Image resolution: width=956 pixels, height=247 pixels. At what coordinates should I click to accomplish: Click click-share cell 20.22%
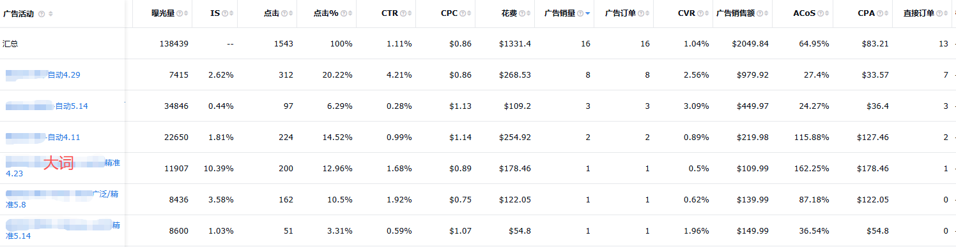tap(337, 74)
